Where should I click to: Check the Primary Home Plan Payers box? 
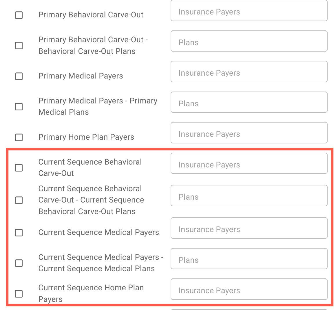coord(19,137)
